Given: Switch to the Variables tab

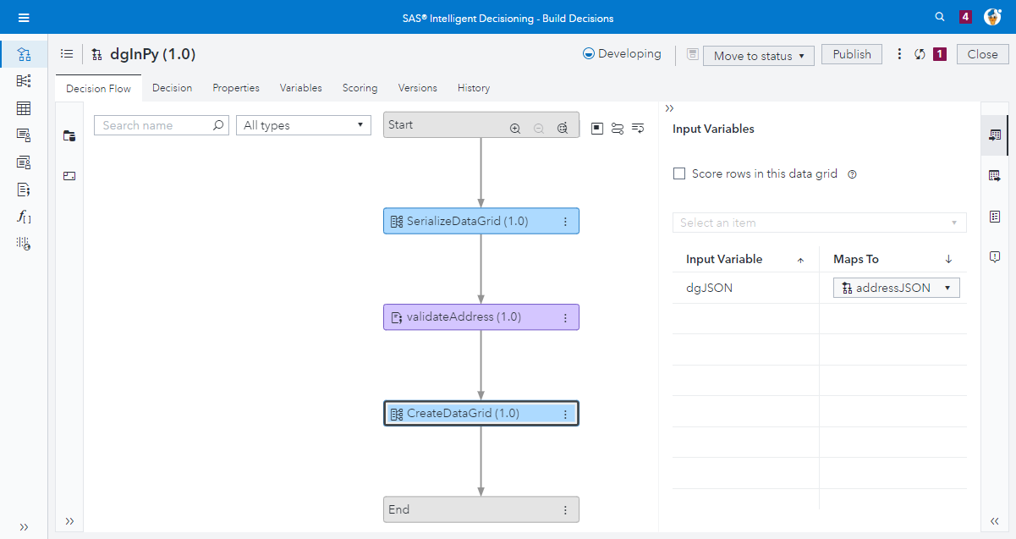Looking at the screenshot, I should tap(303, 88).
